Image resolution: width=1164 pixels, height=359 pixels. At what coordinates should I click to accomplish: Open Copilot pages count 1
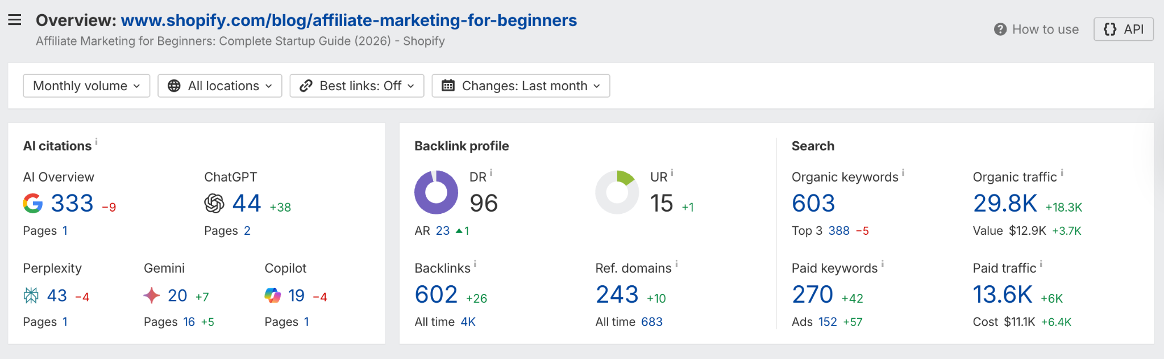(306, 322)
